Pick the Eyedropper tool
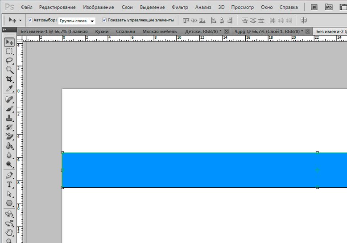 point(9,88)
